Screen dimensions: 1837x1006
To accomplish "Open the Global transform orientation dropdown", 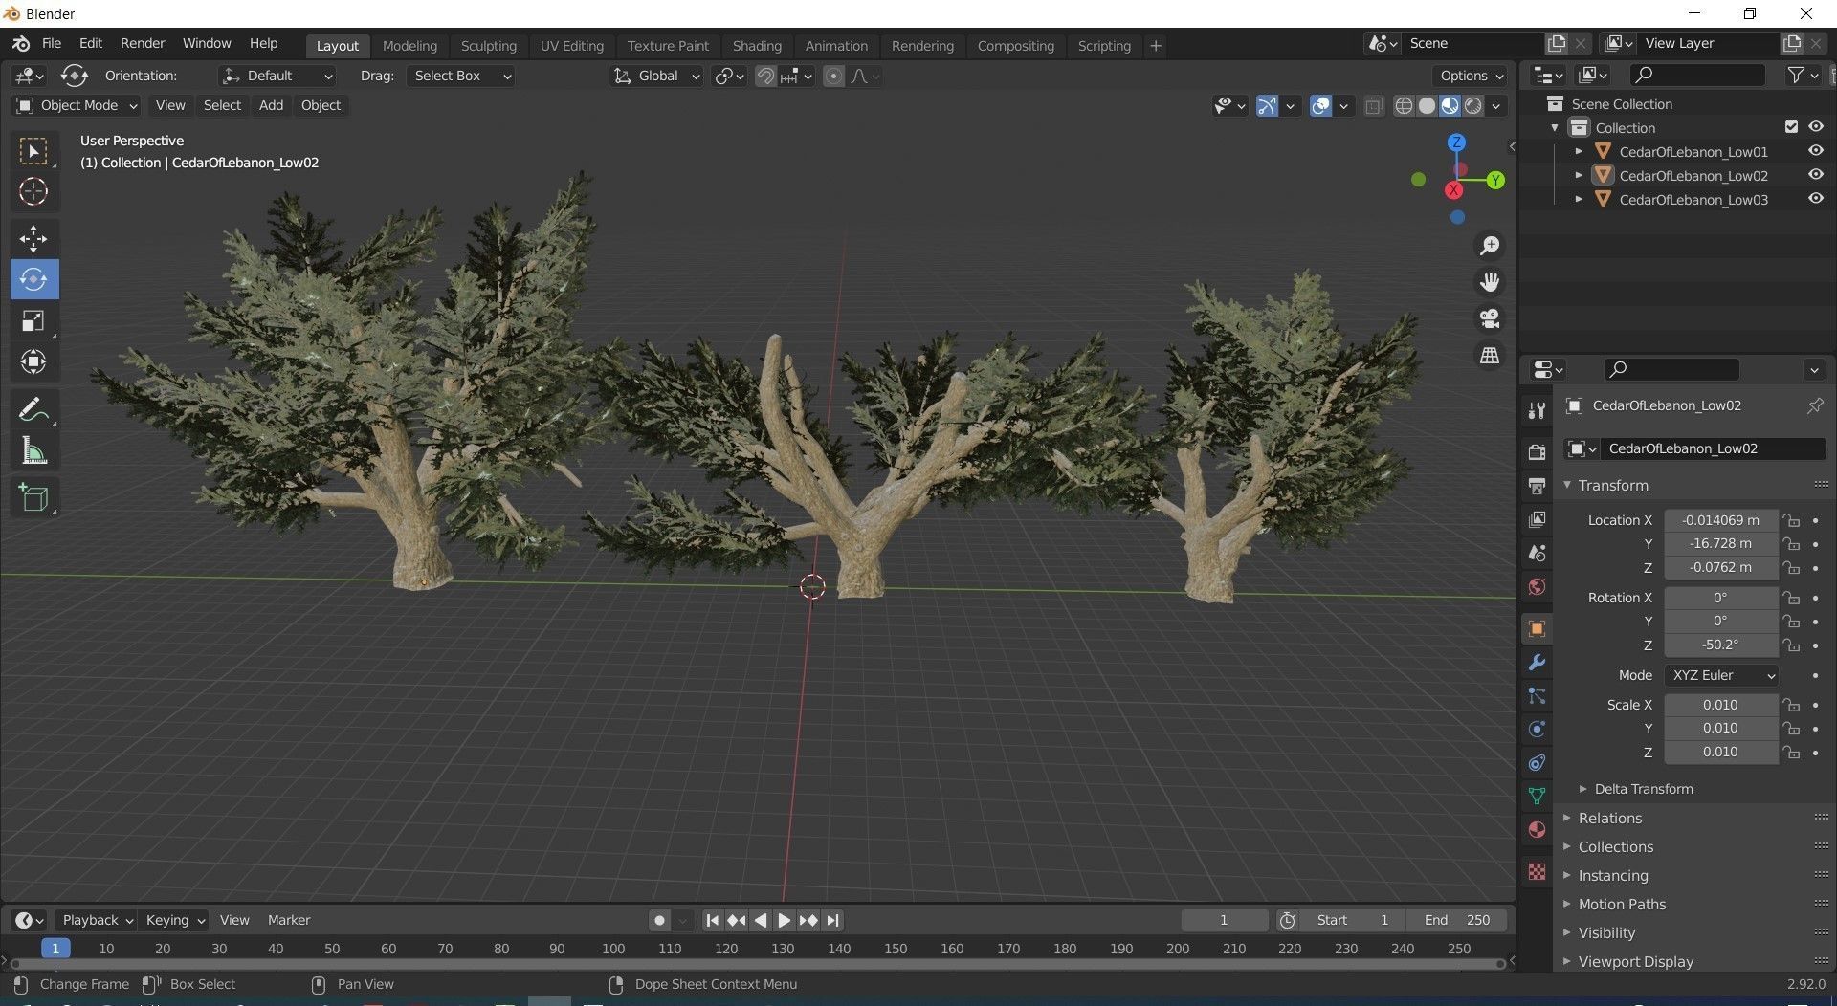I will [657, 76].
